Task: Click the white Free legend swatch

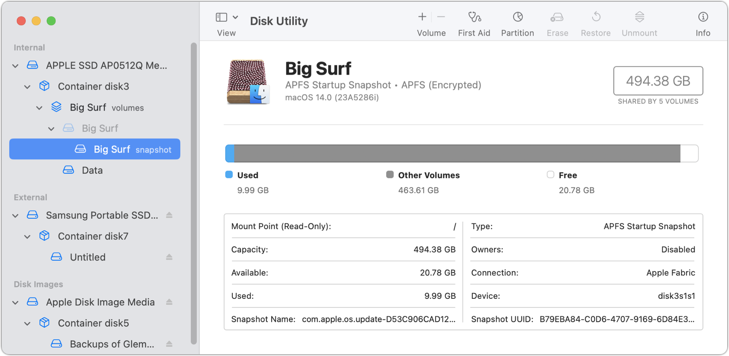Action: point(550,175)
